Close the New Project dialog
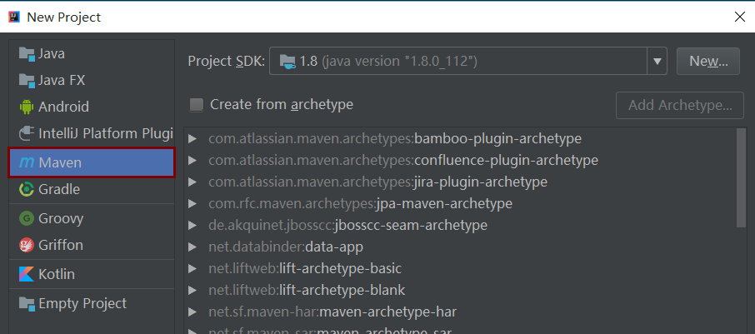Viewport: 755px width, 334px height. (740, 17)
